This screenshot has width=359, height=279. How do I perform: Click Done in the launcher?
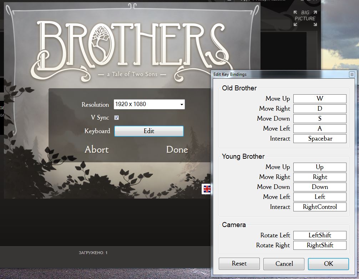(177, 149)
